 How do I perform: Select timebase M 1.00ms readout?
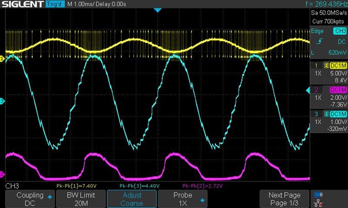pyautogui.click(x=81, y=4)
